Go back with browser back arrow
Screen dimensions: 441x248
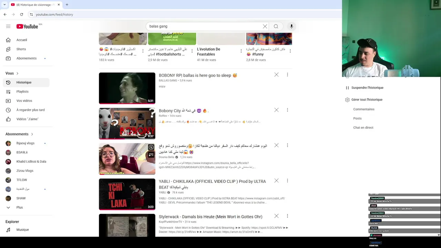point(5,14)
